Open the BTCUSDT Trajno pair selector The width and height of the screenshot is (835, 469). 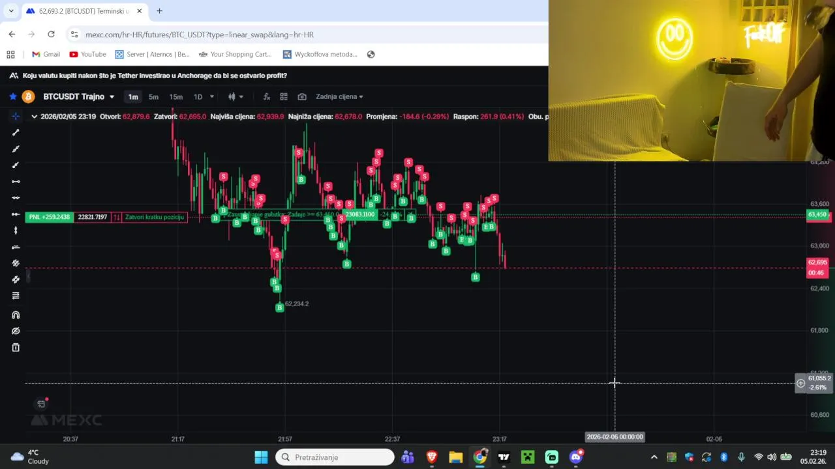point(79,96)
